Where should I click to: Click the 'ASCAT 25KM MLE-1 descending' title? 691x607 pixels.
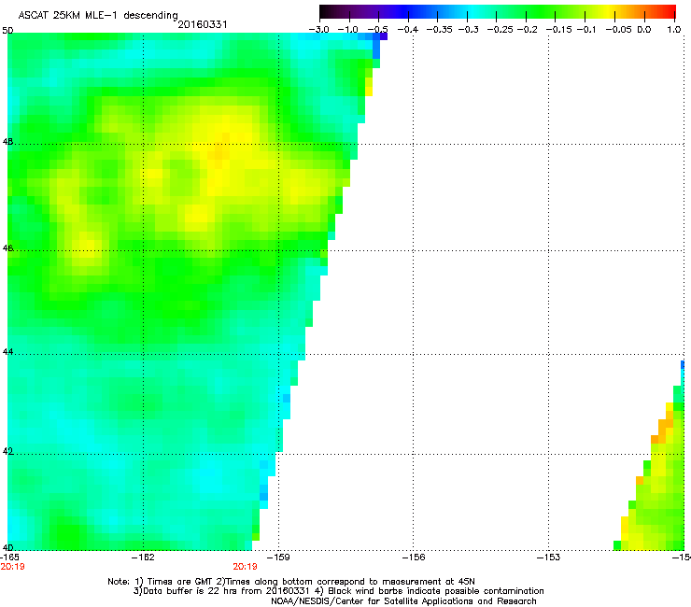98,15
